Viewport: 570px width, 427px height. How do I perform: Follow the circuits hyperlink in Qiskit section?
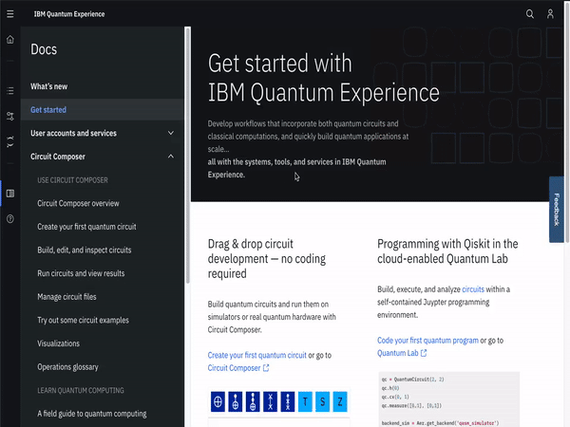point(473,289)
